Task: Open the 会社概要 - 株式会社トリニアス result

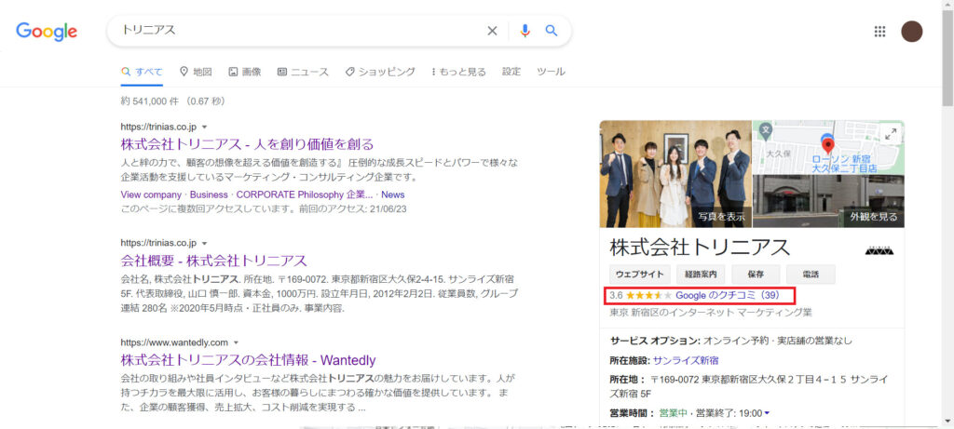Action: (x=213, y=261)
